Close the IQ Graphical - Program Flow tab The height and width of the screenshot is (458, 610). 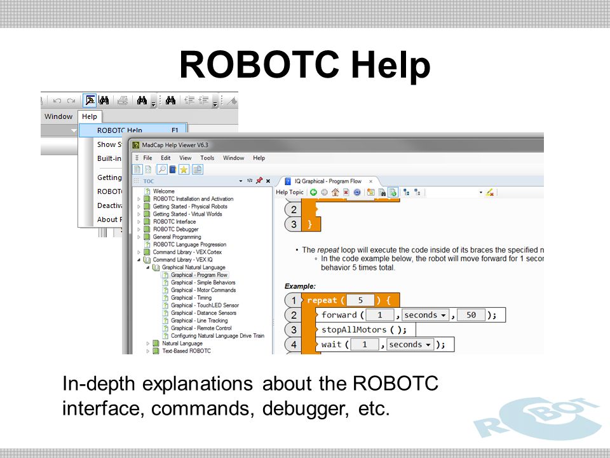[370, 181]
